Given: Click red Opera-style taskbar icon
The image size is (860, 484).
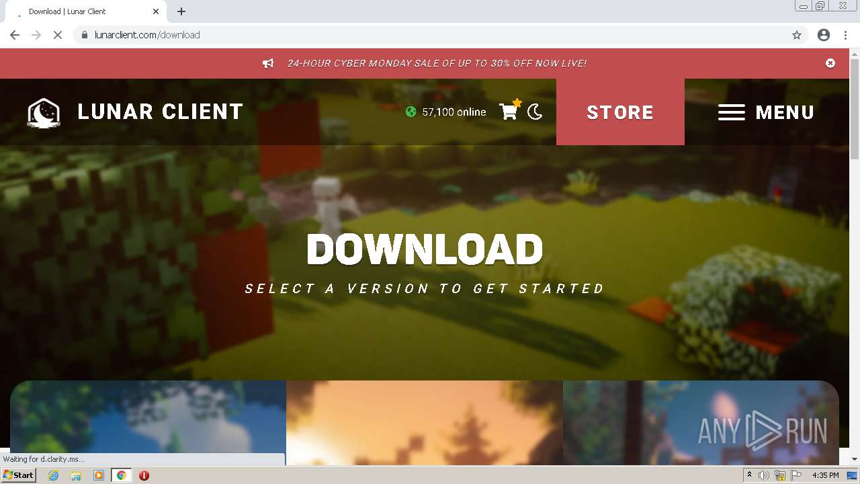Looking at the screenshot, I should tap(144, 475).
